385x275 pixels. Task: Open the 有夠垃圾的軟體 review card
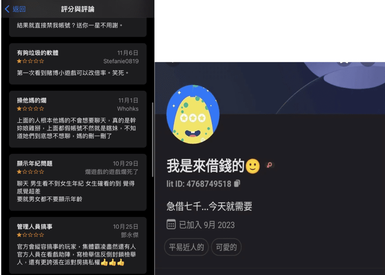[x=78, y=64]
